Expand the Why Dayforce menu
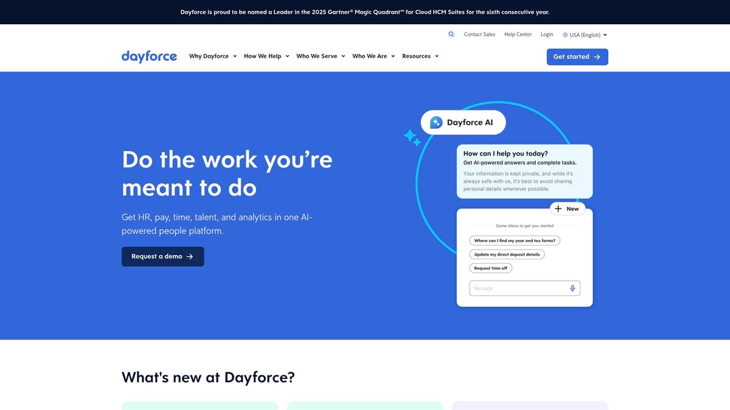 click(212, 56)
